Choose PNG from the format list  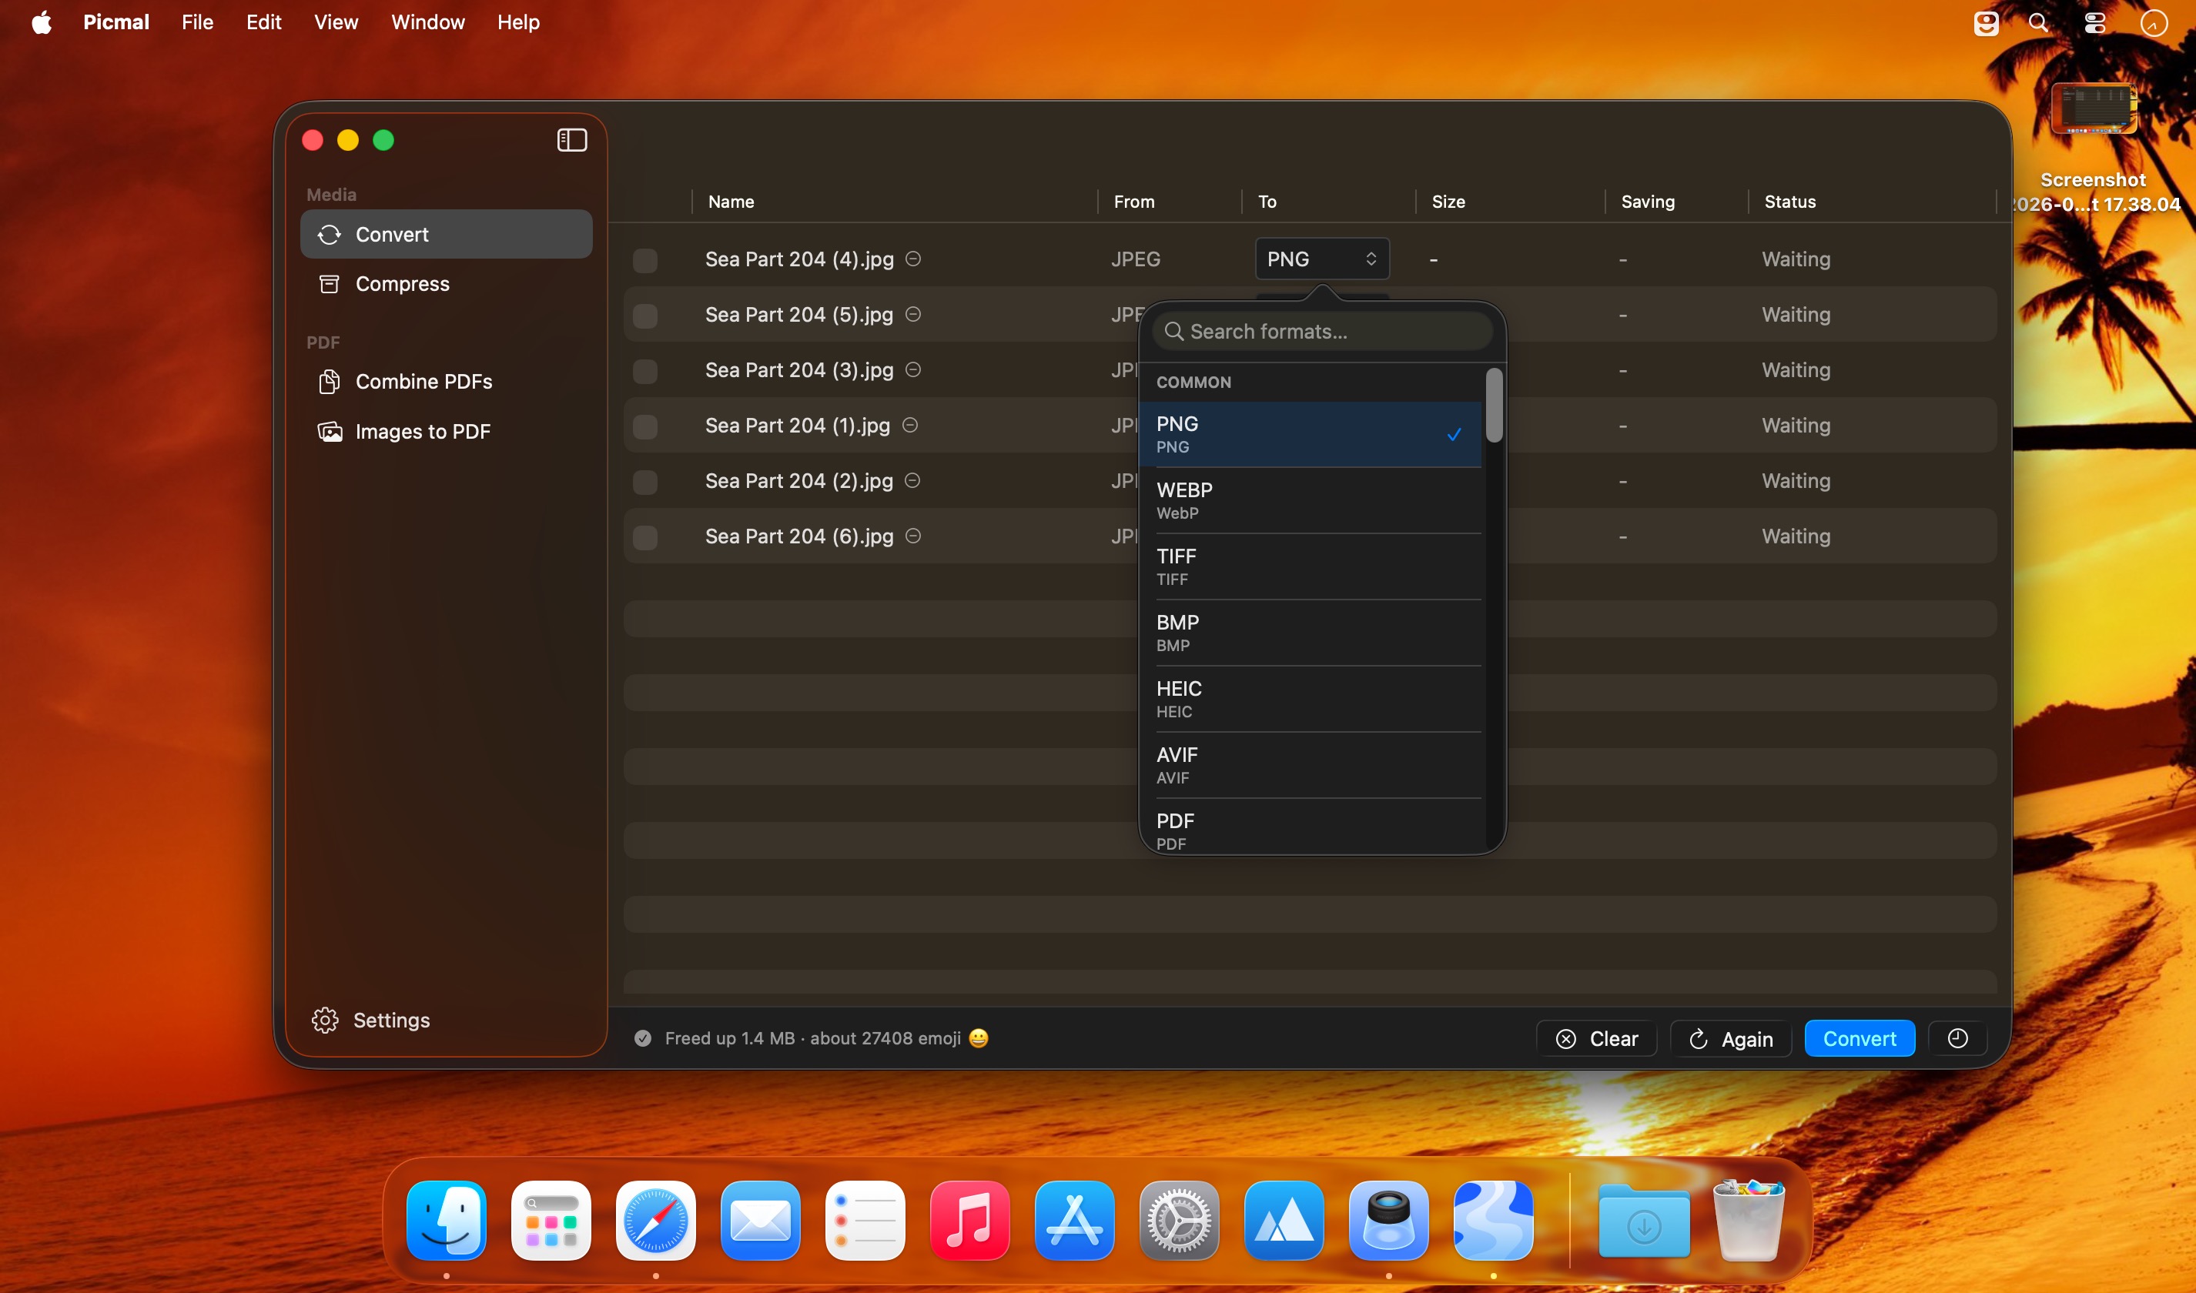(x=1310, y=434)
